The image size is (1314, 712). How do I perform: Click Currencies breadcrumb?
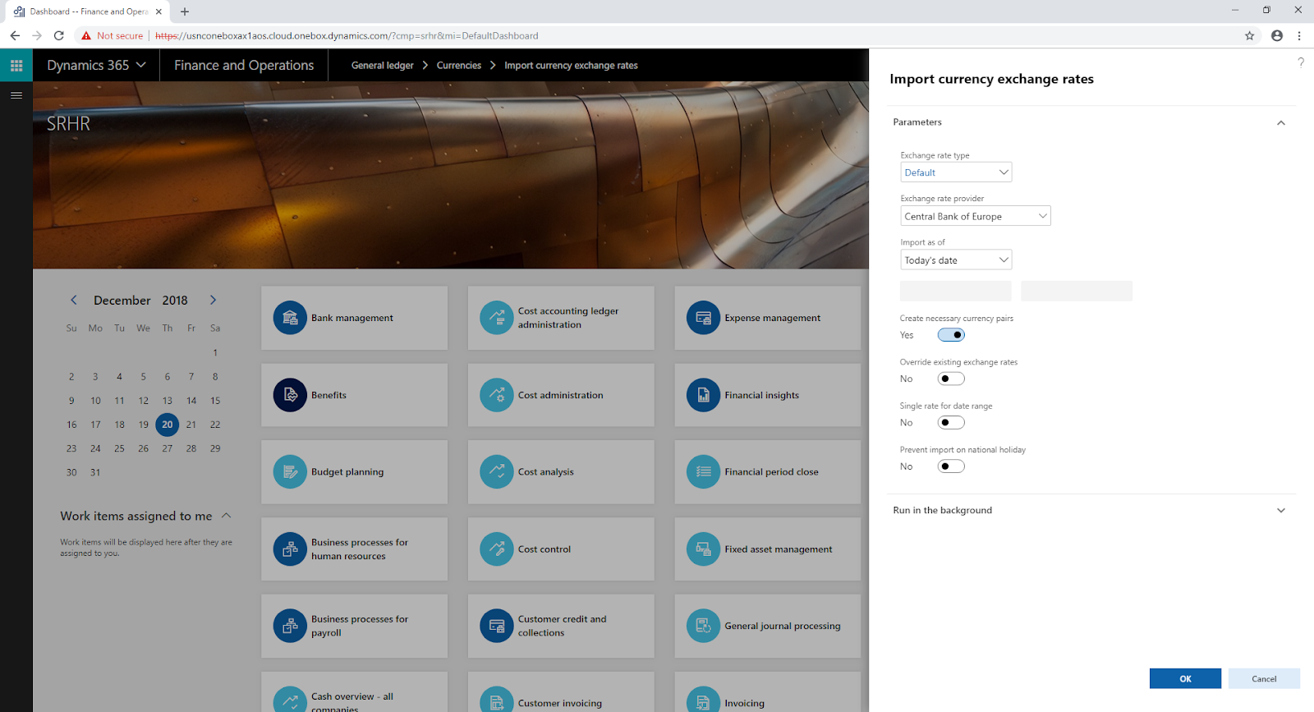459,66
